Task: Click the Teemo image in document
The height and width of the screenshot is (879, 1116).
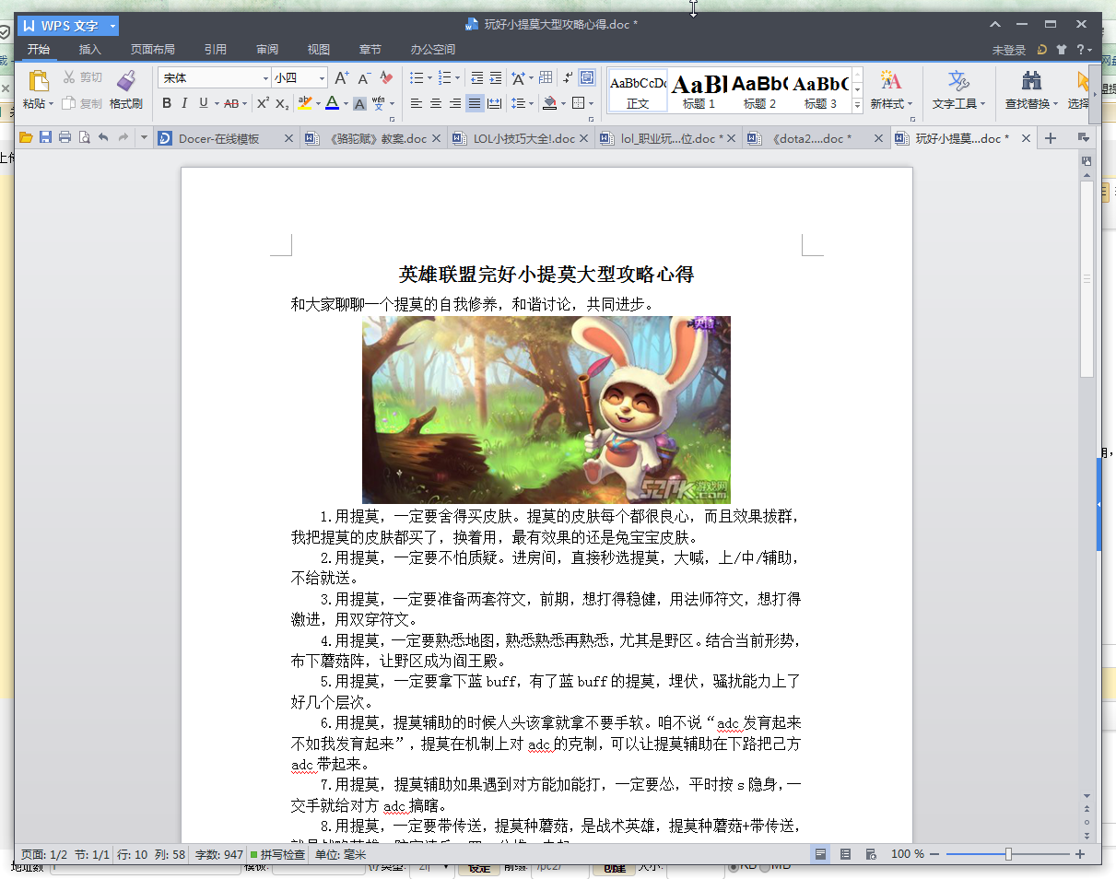Action: [x=546, y=409]
